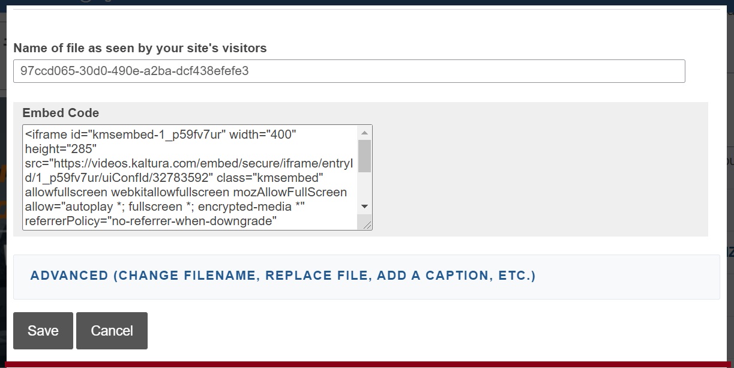
Task: Click the empty scrollbar track below the thumb
Action: coord(364,186)
